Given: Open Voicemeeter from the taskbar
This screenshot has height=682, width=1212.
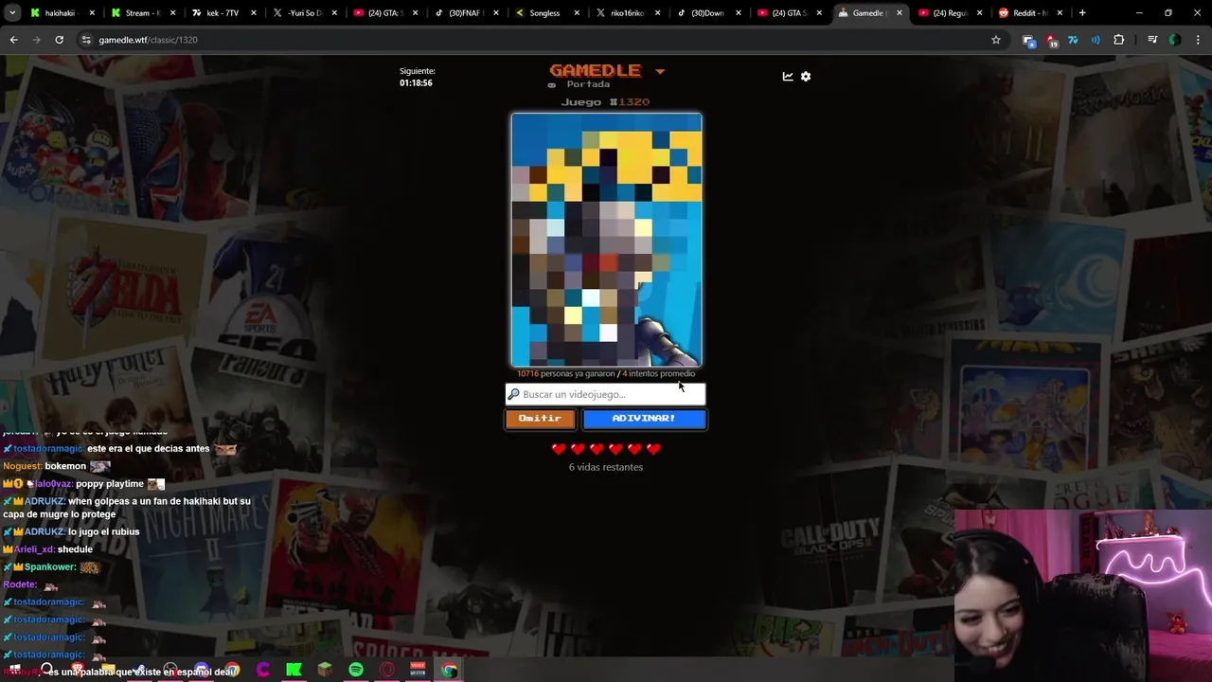Looking at the screenshot, I should [x=418, y=670].
